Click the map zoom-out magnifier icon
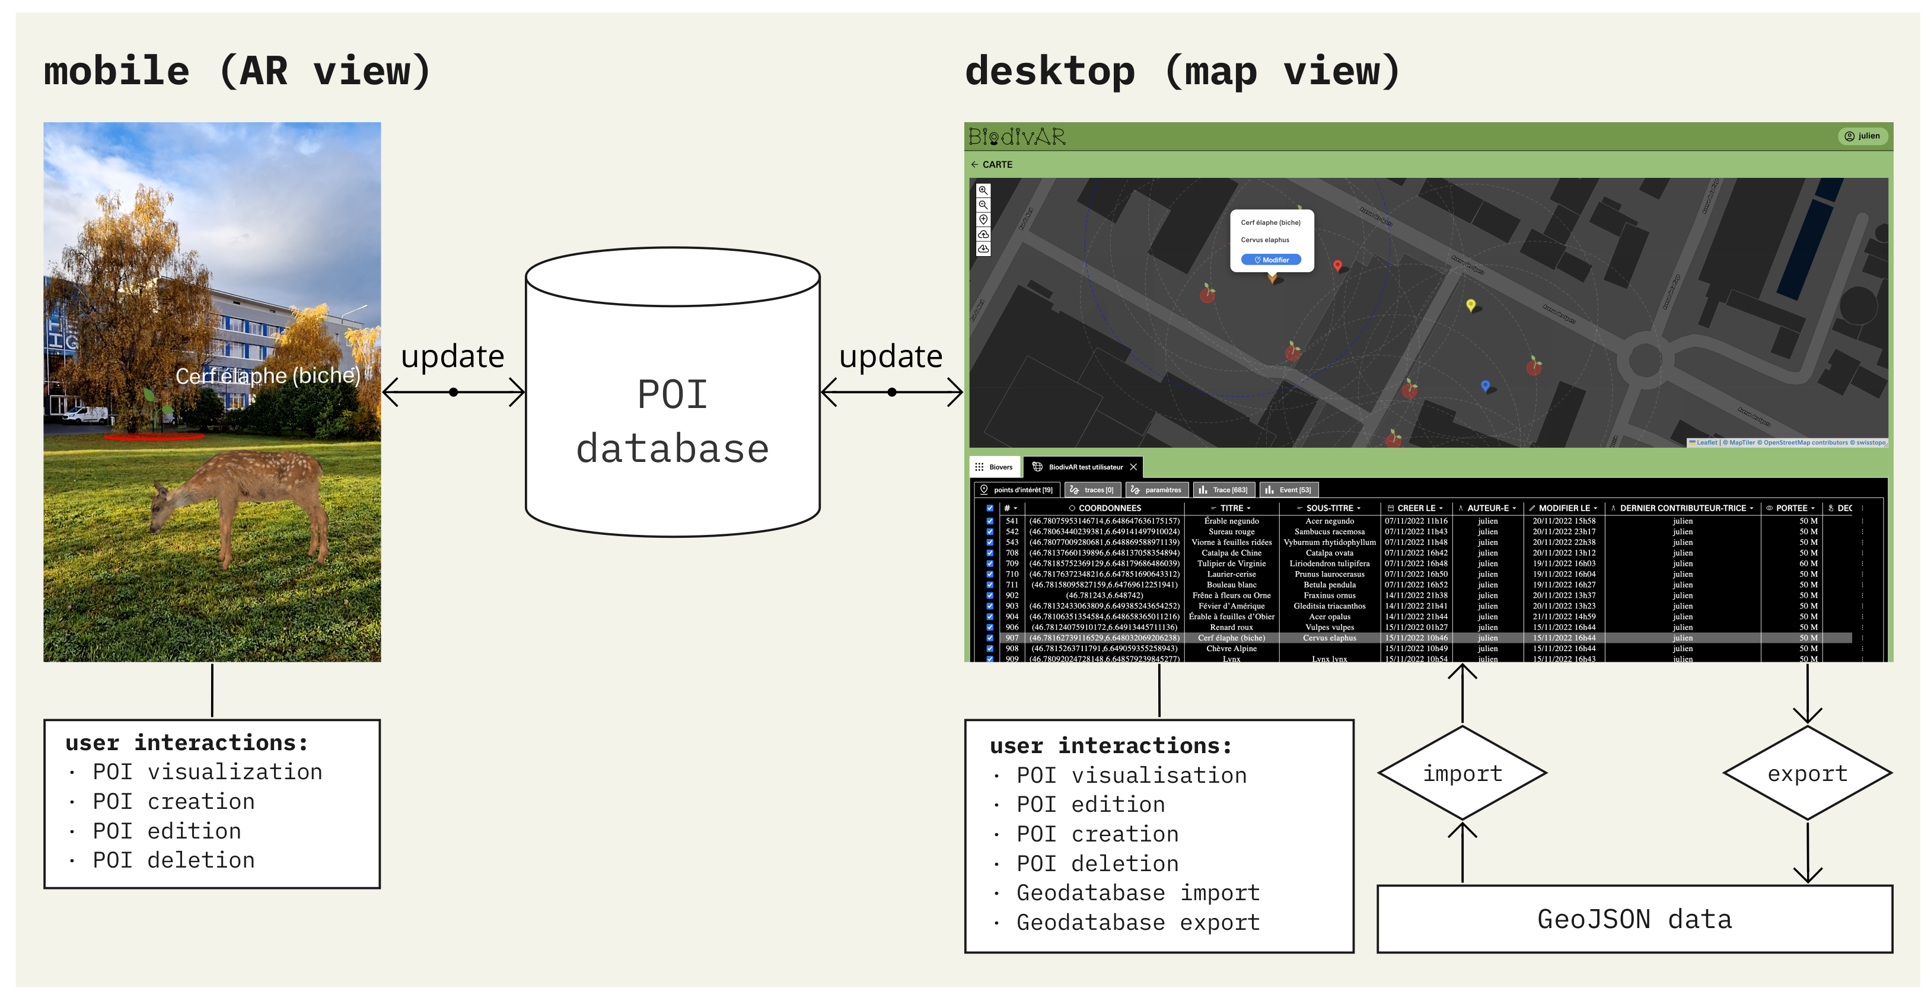The height and width of the screenshot is (1001, 1931). [x=983, y=205]
